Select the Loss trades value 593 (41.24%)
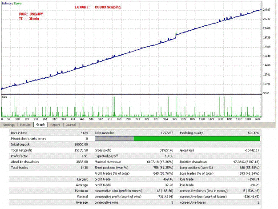278x209 pixels. 249,173
